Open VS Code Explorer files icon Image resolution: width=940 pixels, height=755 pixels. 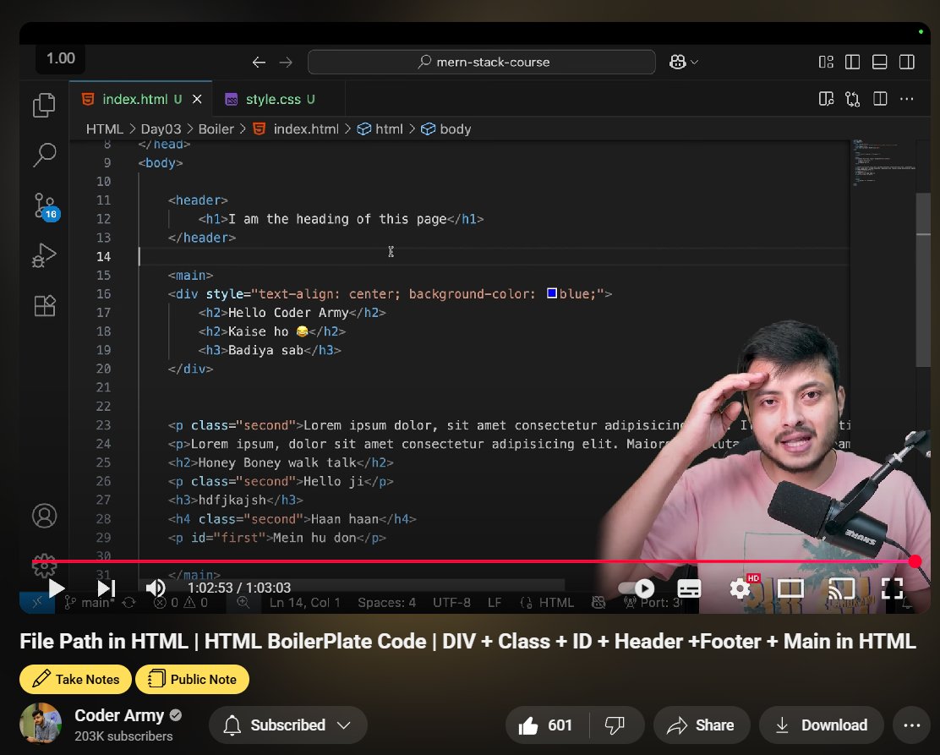pyautogui.click(x=44, y=106)
